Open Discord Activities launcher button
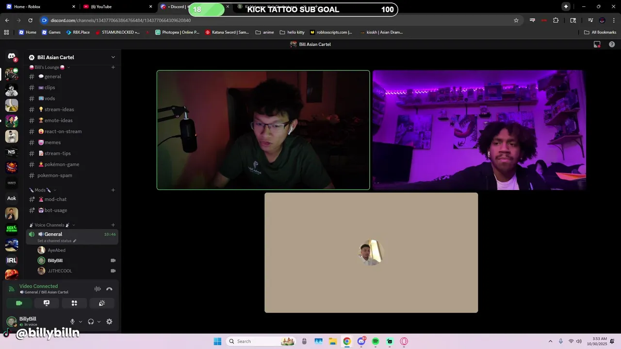 pos(74,303)
